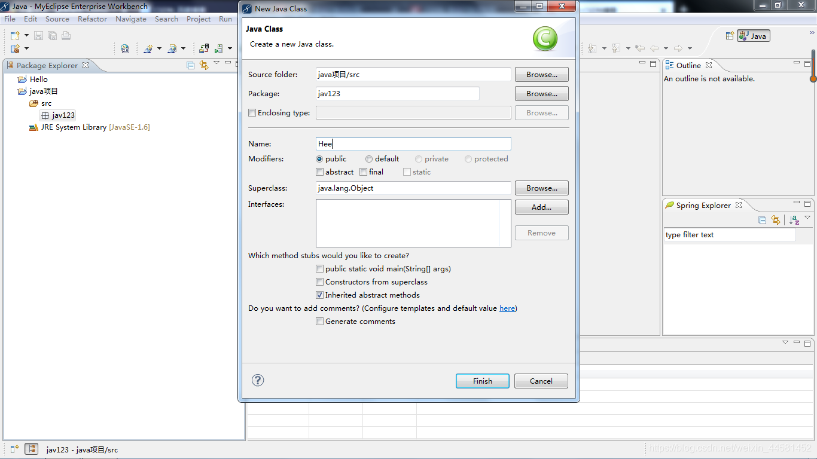
Task: Select the jav123 package in tree
Action: 57,115
